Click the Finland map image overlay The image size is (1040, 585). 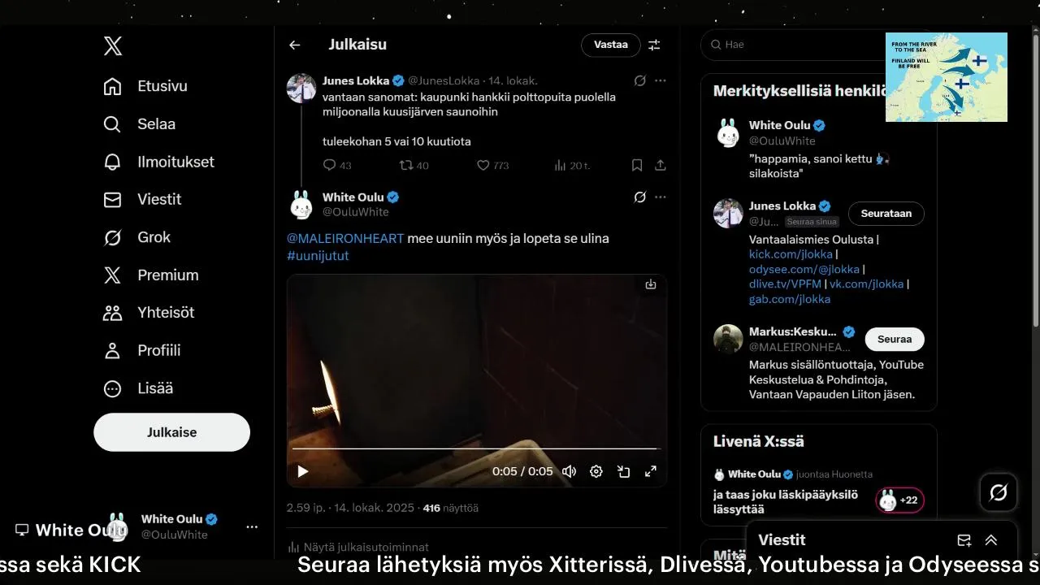coord(947,77)
